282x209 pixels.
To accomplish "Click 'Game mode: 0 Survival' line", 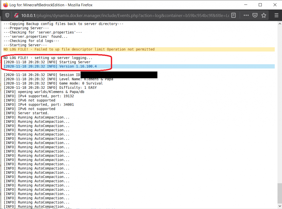I will pos(53,83).
